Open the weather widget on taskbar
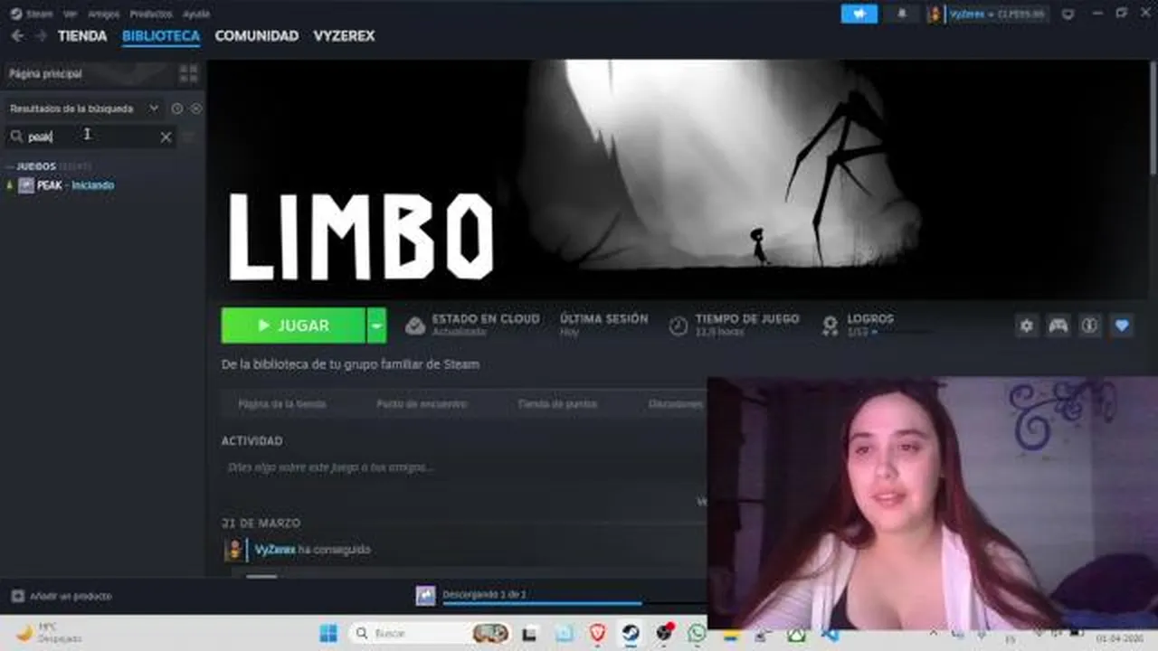 (x=49, y=633)
